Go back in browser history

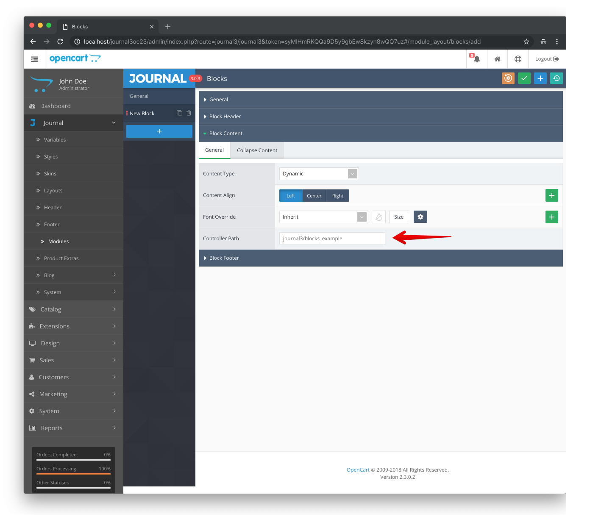tap(33, 42)
